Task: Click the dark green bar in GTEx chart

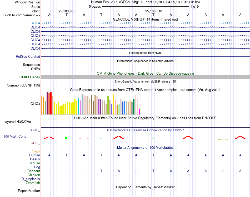Action: [x=134, y=107]
